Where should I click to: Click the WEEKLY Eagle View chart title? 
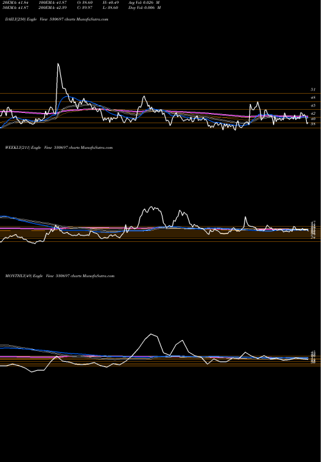click(x=59, y=148)
